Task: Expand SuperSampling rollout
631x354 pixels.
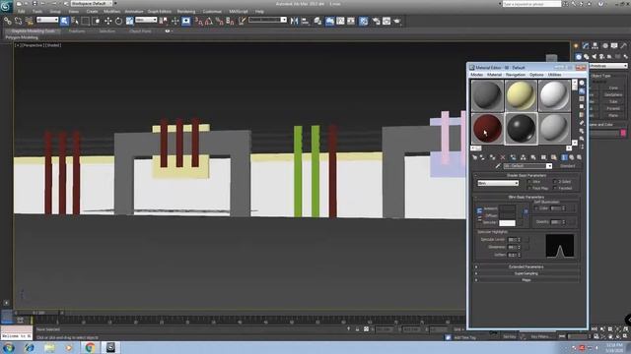Action: pyautogui.click(x=526, y=273)
